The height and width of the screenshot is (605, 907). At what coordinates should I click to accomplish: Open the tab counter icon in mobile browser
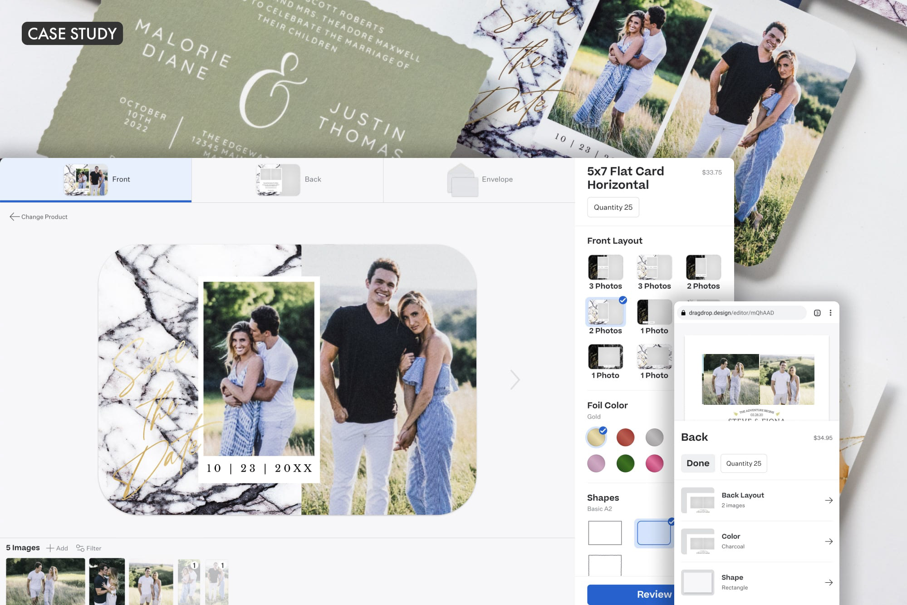[817, 313]
